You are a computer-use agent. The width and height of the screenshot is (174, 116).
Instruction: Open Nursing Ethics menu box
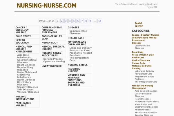[x=79, y=65]
